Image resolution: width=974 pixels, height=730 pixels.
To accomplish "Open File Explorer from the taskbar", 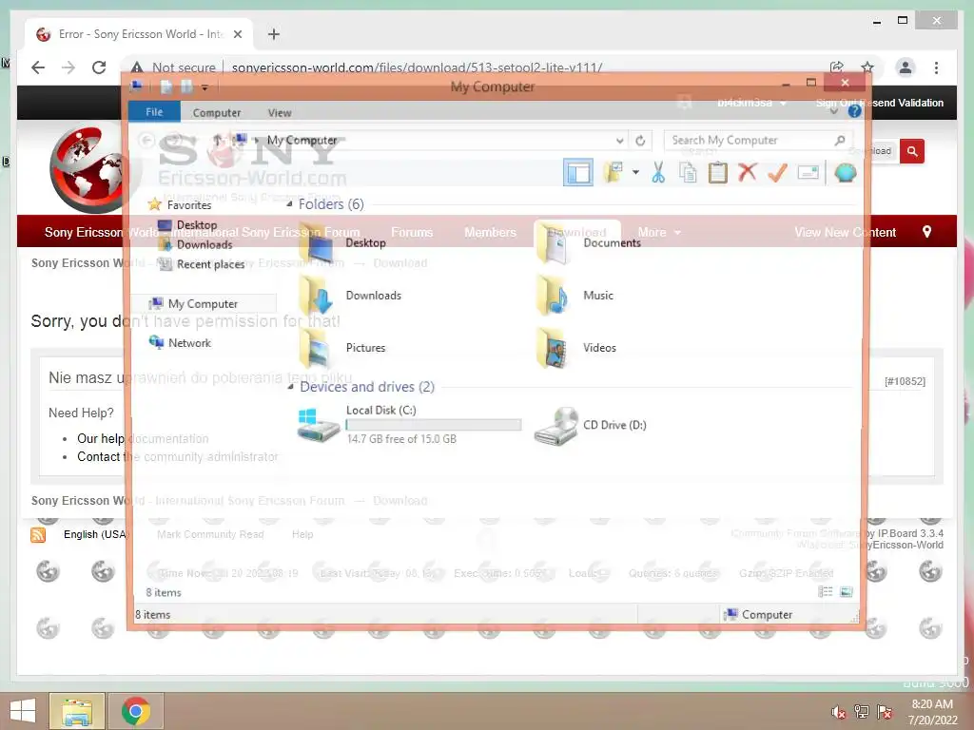I will tap(76, 711).
